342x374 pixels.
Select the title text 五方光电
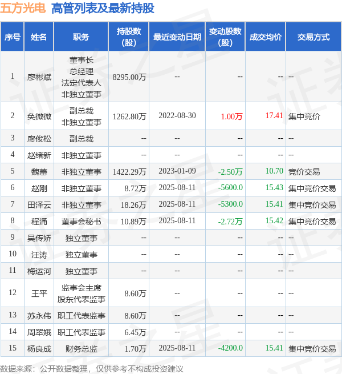tap(23, 8)
